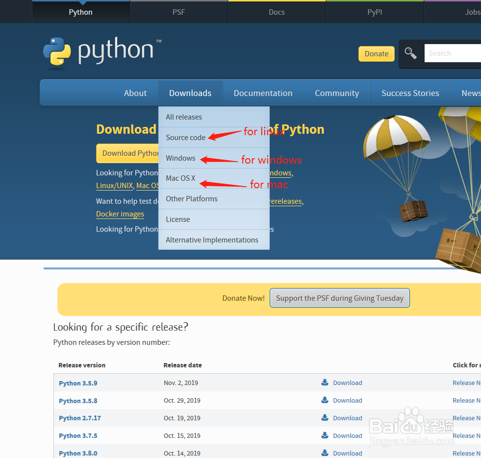This screenshot has width=481, height=458.
Task: Click the magnifying glass search icon
Action: [410, 53]
